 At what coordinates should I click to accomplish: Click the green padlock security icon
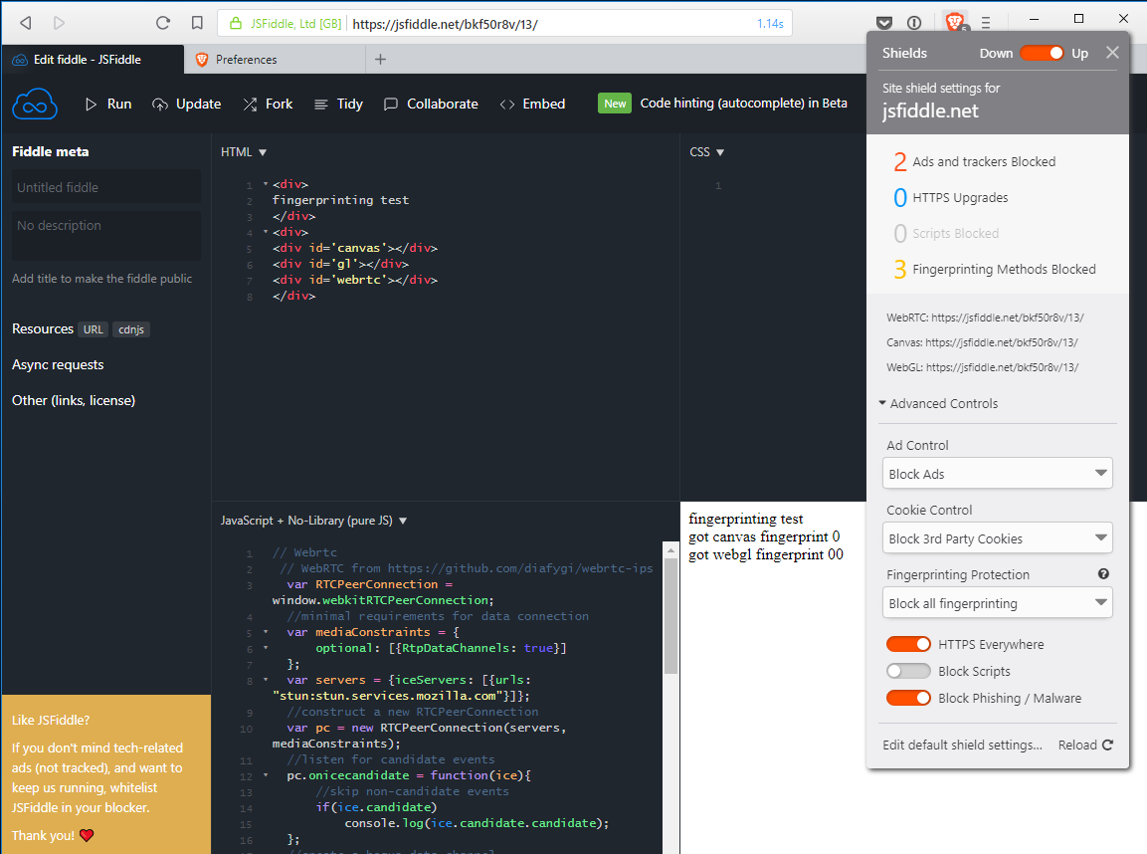click(236, 24)
